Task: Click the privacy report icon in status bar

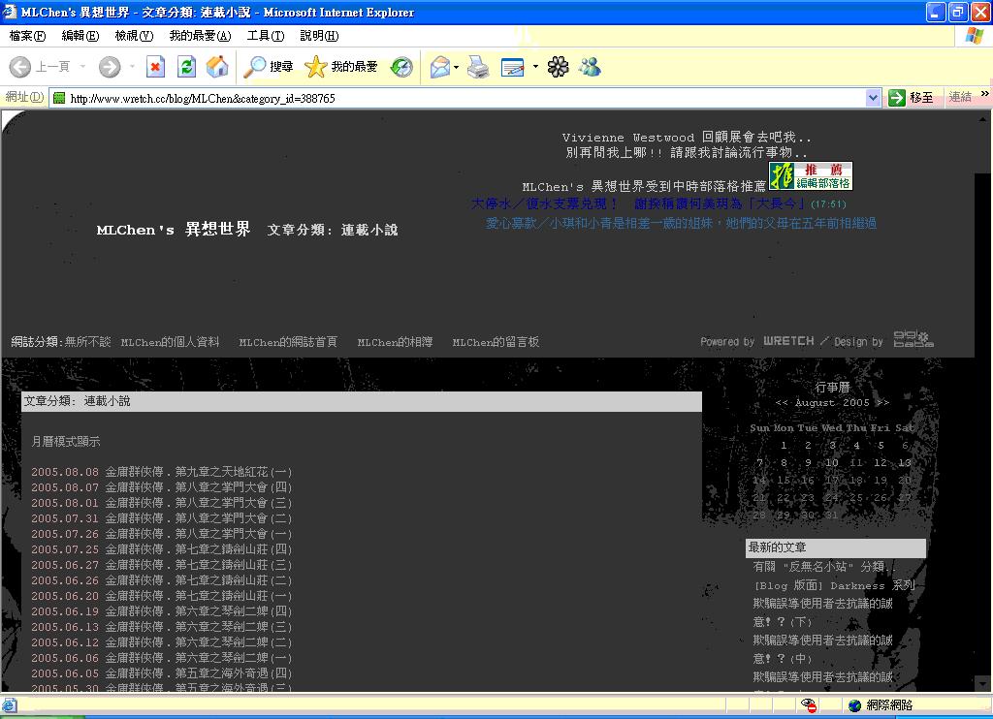Action: pyautogui.click(x=809, y=705)
